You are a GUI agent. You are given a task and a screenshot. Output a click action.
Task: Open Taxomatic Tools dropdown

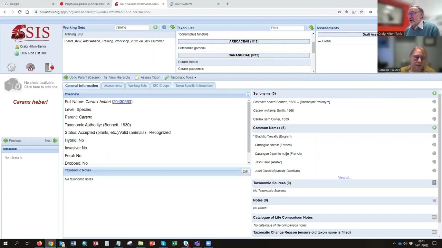click(x=180, y=77)
